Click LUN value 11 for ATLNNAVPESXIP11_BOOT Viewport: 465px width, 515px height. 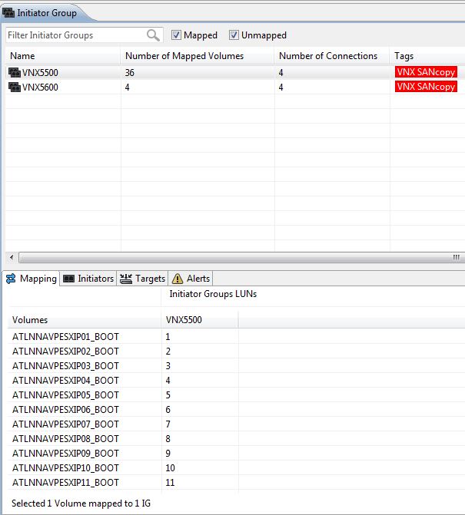coord(170,483)
